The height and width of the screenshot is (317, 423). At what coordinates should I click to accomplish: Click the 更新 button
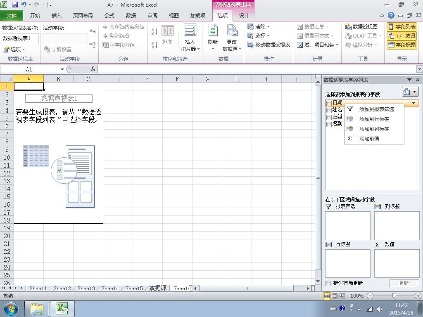404,283
